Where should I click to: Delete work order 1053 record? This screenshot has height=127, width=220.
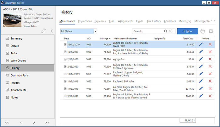210,88
